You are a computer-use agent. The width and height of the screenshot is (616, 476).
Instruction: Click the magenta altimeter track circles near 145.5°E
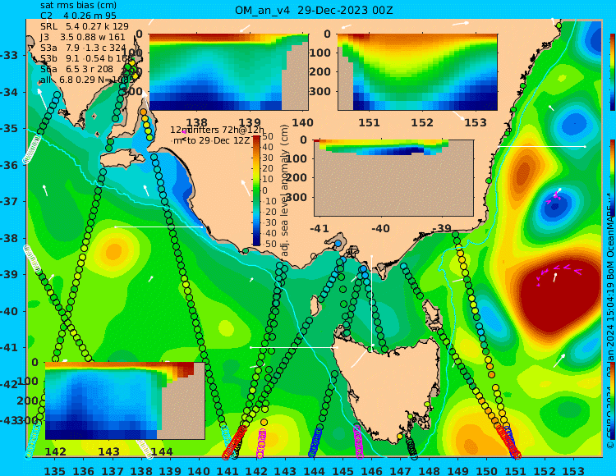pyautogui.click(x=358, y=441)
